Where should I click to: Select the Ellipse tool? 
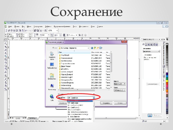point(5,63)
